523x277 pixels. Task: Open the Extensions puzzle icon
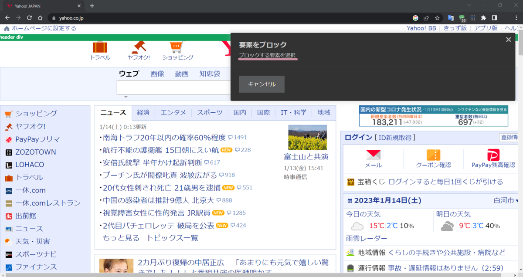point(483,18)
